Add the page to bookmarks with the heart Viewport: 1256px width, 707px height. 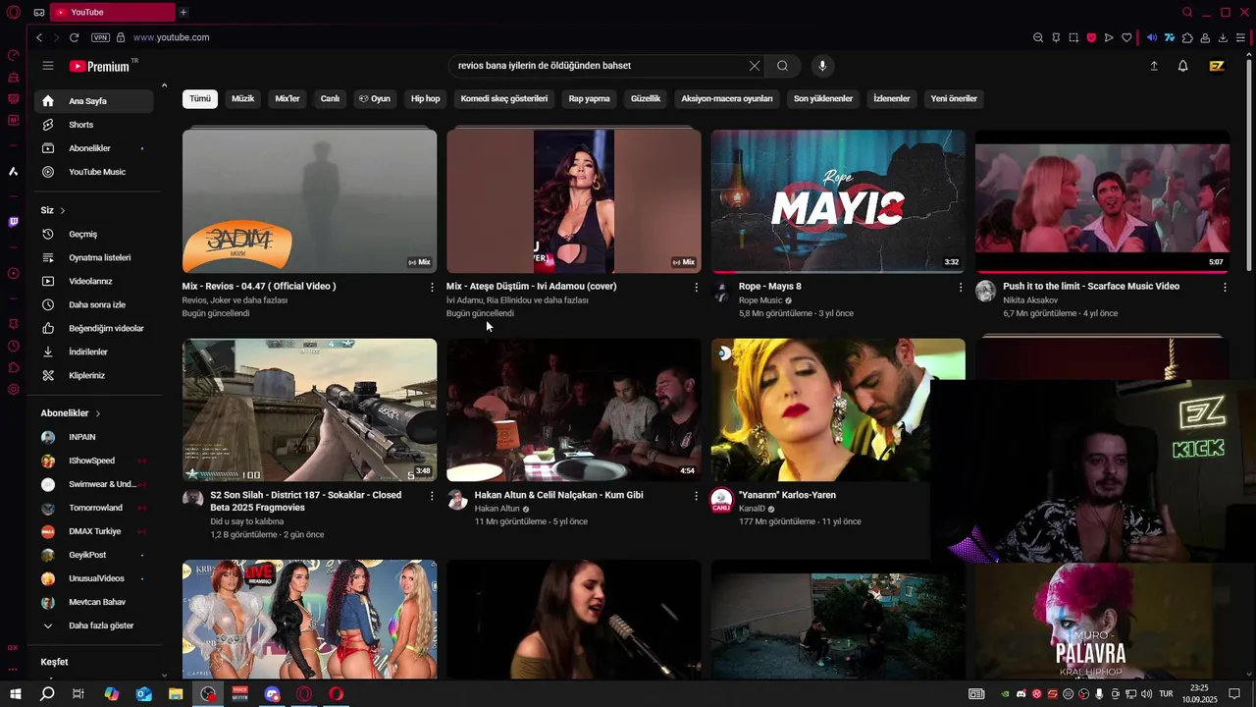click(x=1126, y=37)
